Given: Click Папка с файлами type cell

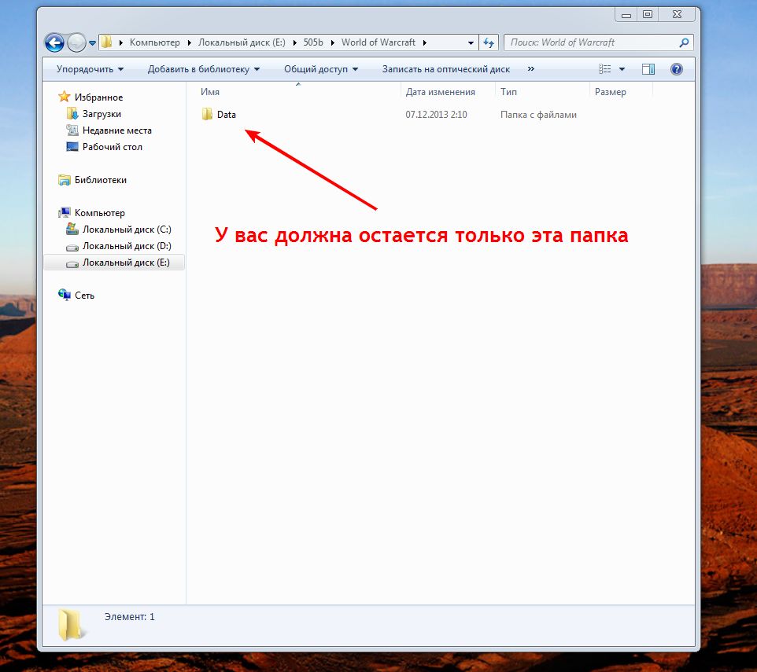Looking at the screenshot, I should pyautogui.click(x=538, y=115).
